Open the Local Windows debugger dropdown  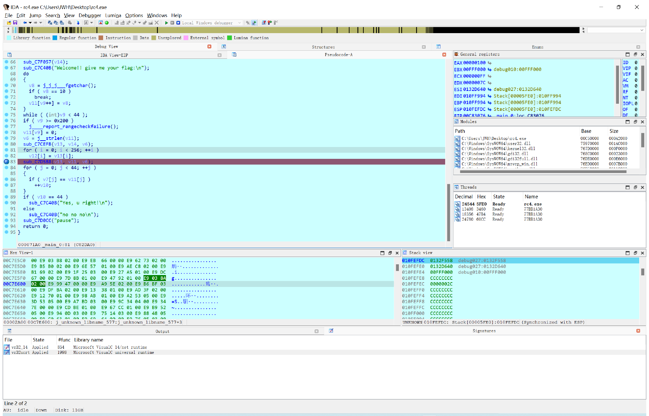tap(240, 23)
